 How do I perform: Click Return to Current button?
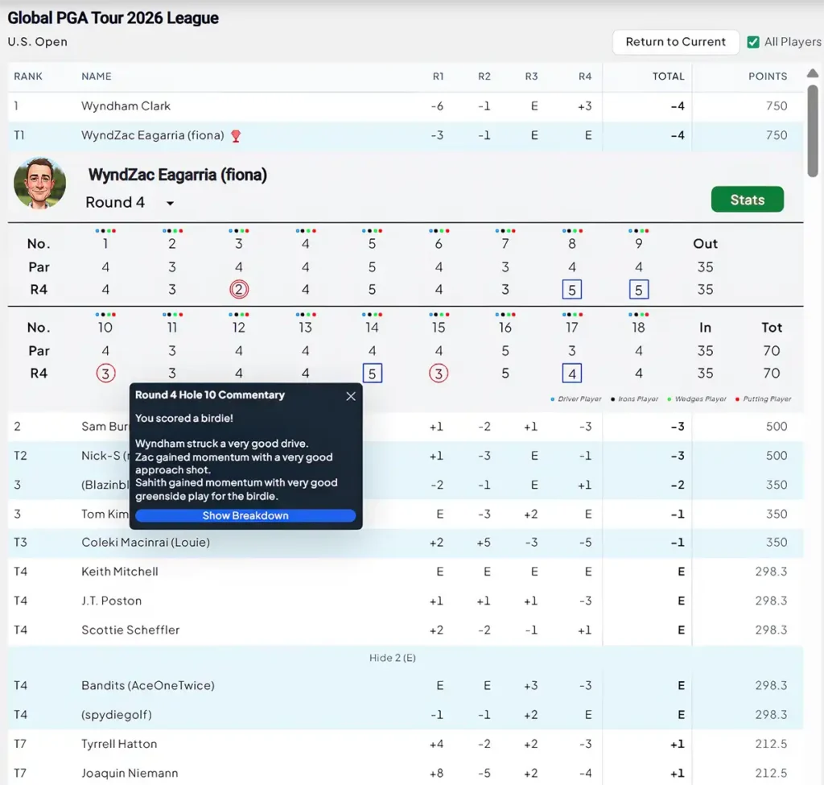point(675,42)
